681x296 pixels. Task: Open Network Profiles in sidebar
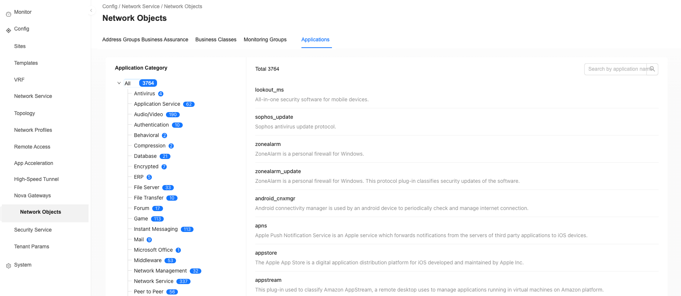[x=33, y=130]
